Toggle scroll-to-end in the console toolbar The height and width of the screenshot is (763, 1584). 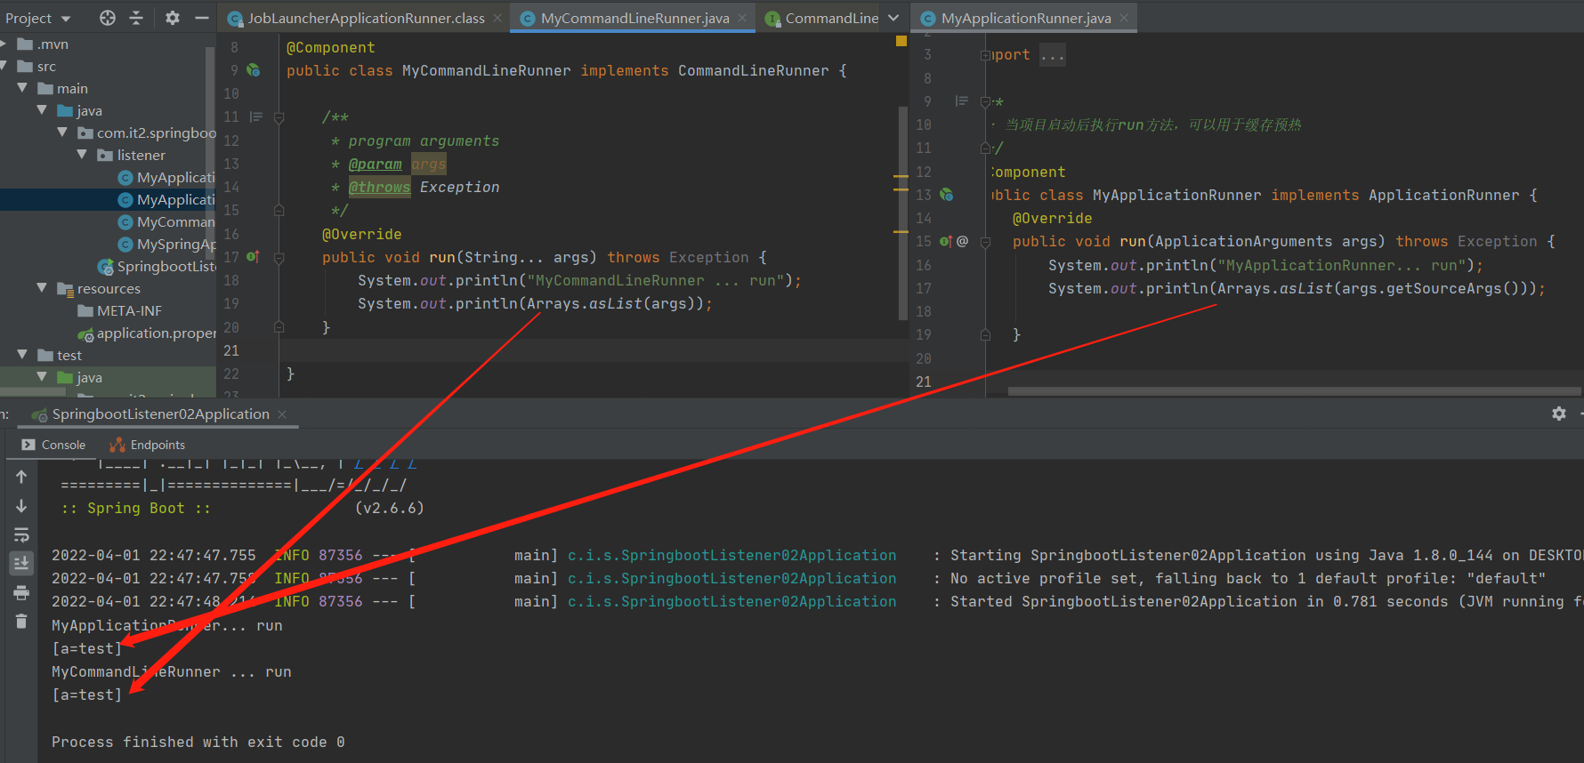pos(21,563)
